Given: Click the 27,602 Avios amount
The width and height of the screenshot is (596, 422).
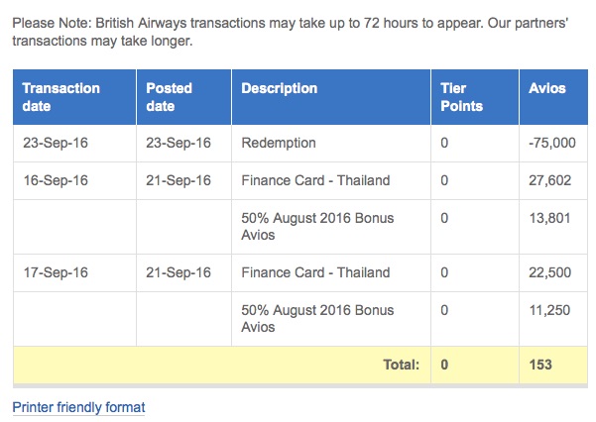Looking at the screenshot, I should coord(550,180).
